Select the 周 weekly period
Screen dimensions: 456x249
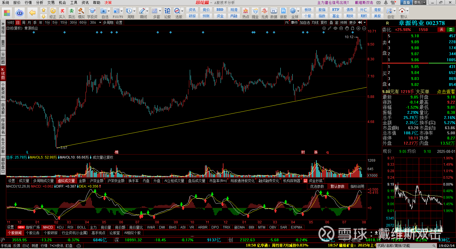(23, 22)
